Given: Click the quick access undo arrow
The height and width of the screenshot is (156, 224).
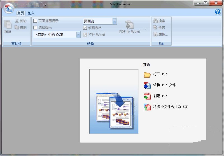Looking at the screenshot, I should (x=18, y=5).
